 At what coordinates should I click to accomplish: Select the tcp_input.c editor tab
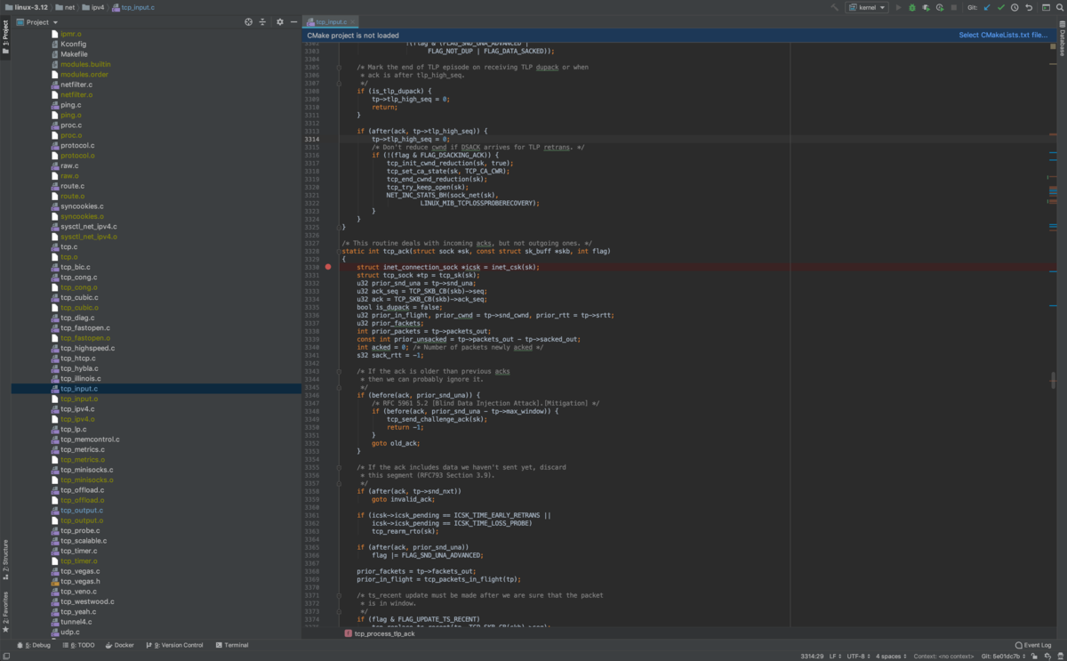point(331,21)
